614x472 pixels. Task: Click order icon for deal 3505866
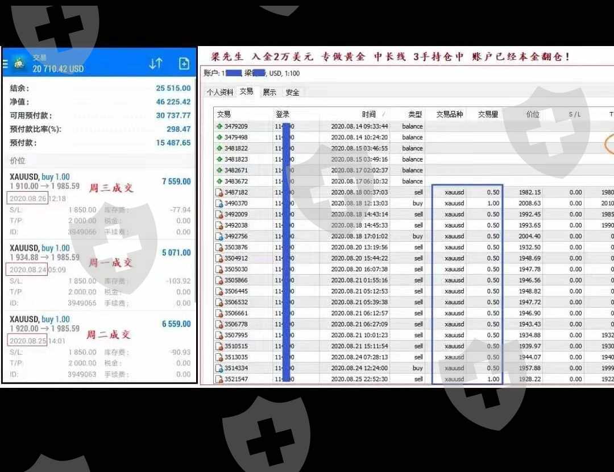pyautogui.click(x=219, y=280)
